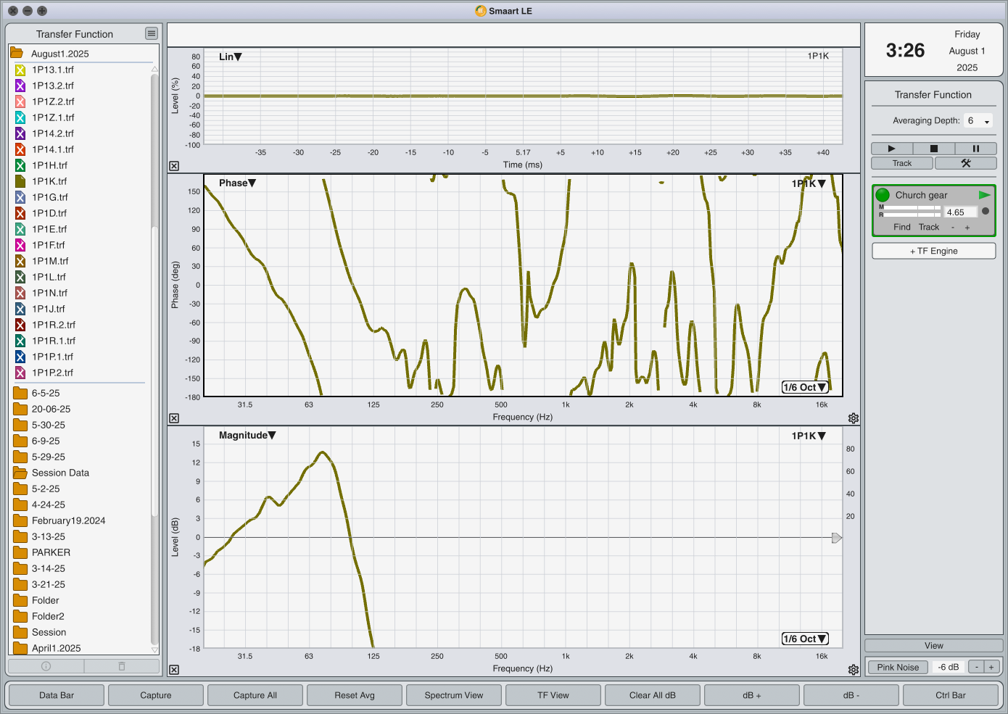The width and height of the screenshot is (1008, 714).
Task: Toggle visibility of trace 1P1G.trf
Action: click(x=20, y=198)
